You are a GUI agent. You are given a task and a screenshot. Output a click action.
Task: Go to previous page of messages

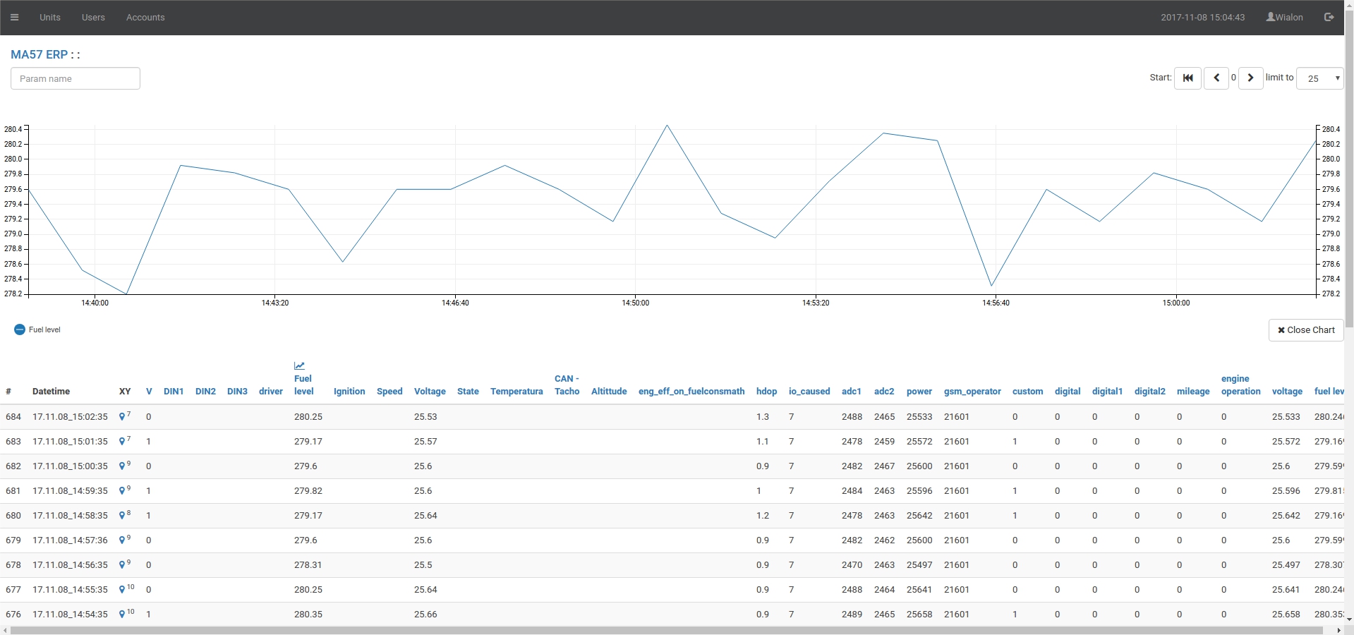pyautogui.click(x=1216, y=78)
